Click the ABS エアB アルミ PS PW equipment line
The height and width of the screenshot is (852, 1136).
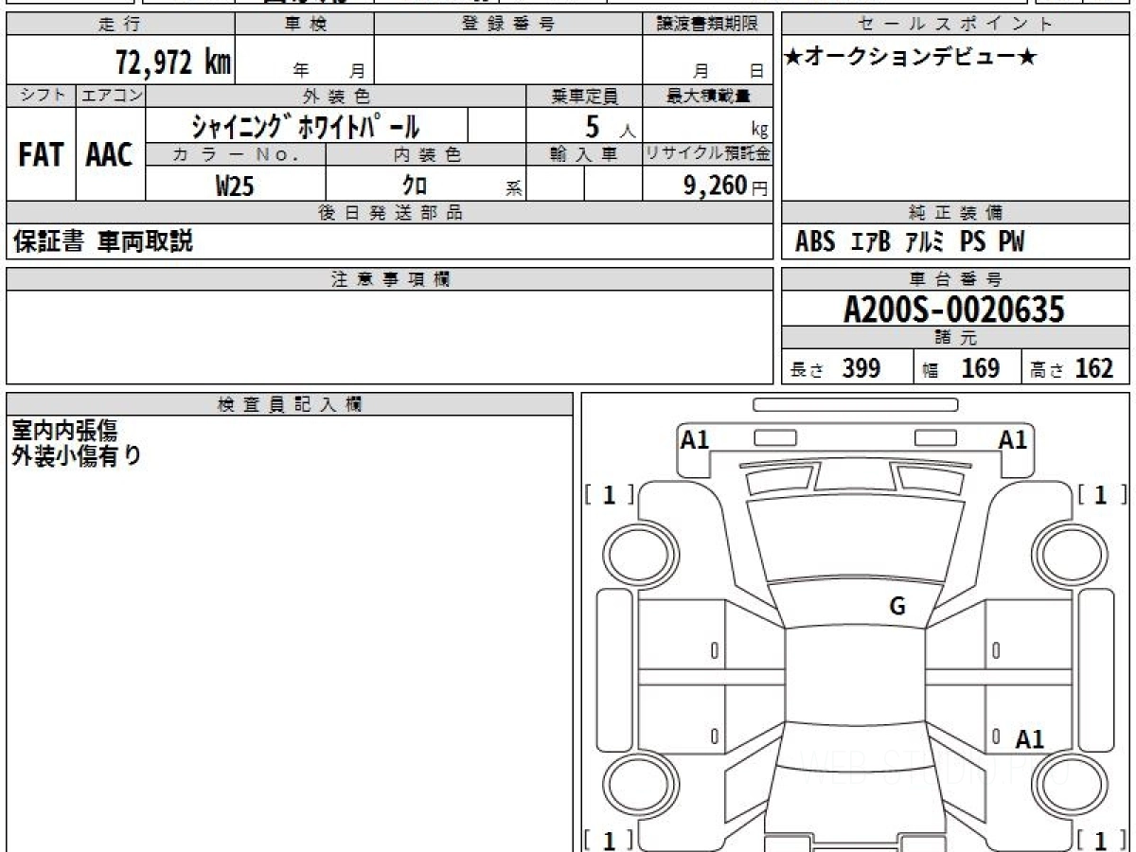pos(909,242)
